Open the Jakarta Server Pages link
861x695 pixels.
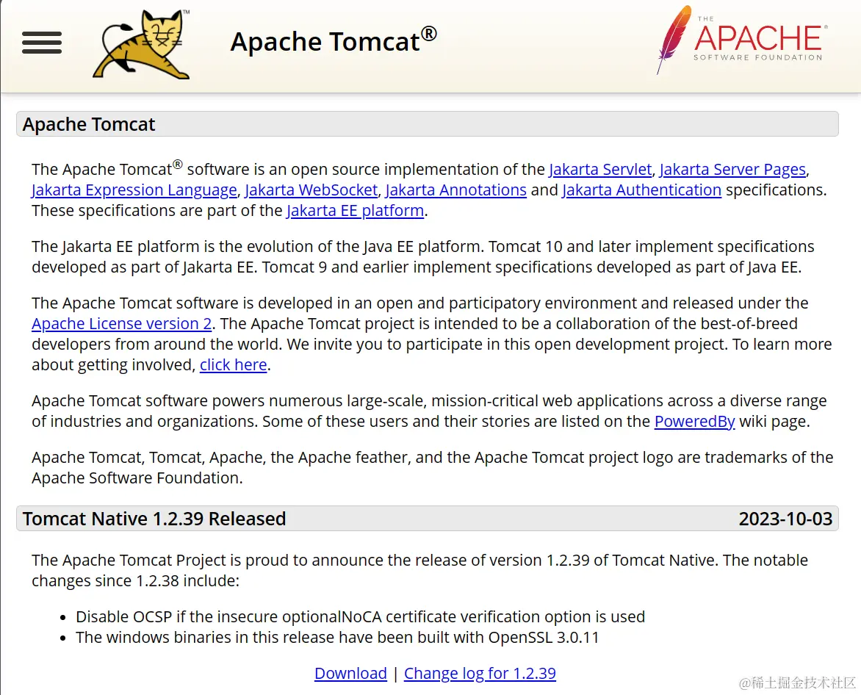click(732, 169)
